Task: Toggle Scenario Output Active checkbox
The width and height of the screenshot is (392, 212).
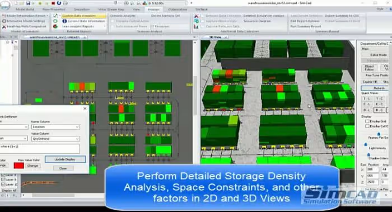Action: (x=113, y=21)
